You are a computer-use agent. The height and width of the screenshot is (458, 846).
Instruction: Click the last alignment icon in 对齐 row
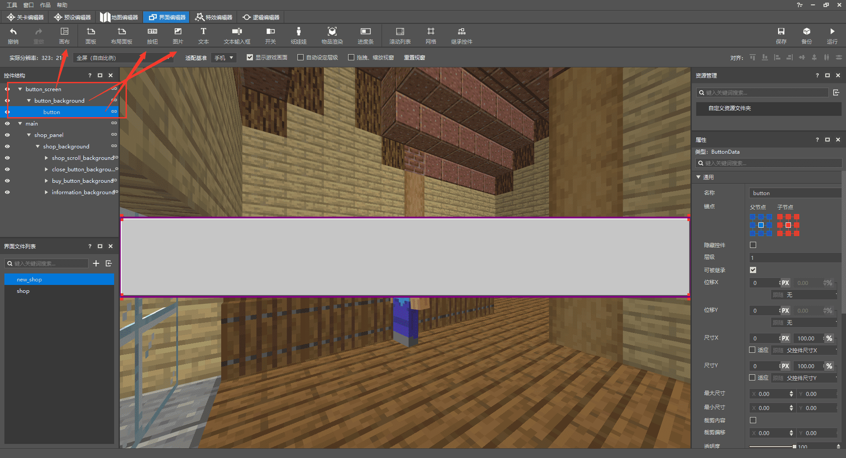(839, 58)
